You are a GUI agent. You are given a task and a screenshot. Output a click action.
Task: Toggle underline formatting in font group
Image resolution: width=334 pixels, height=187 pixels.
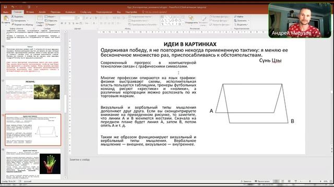click(69, 23)
